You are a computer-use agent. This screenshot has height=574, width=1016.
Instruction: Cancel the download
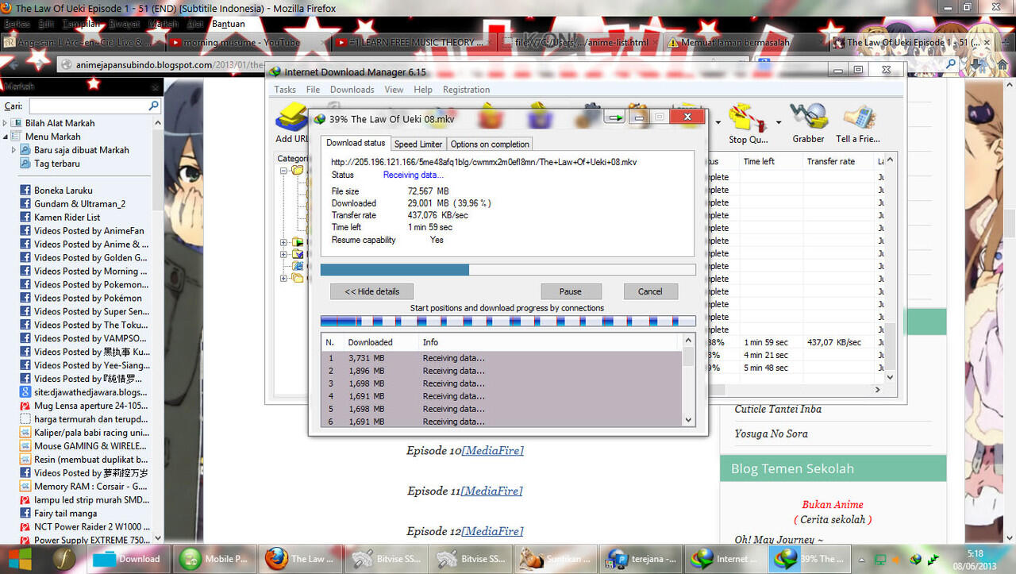tap(650, 291)
